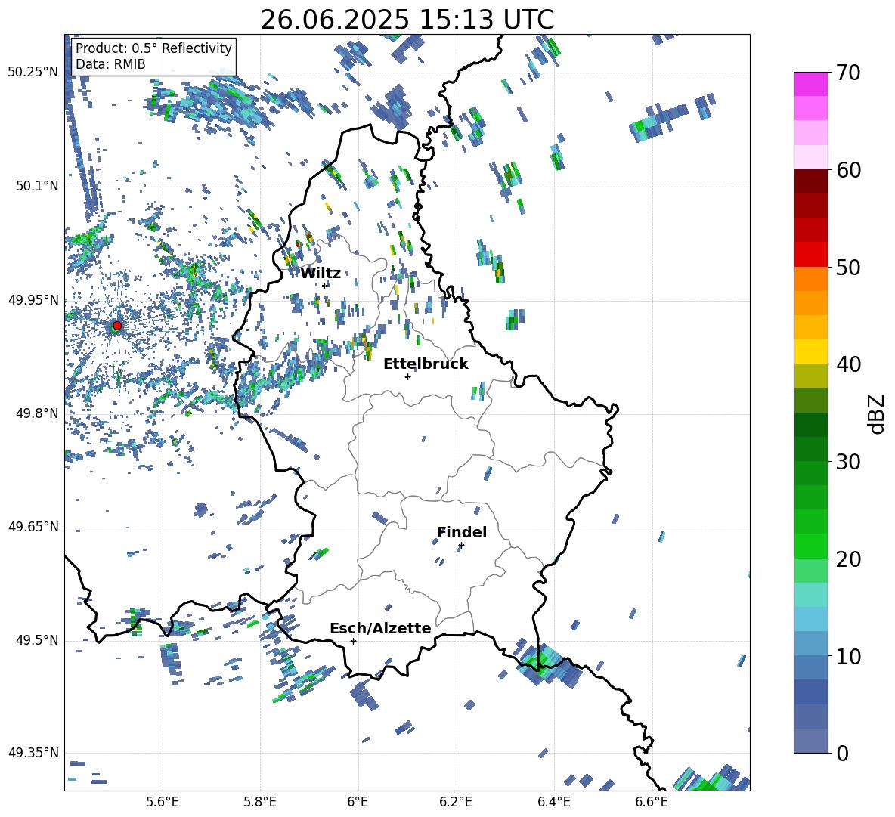Click the 6.6°E longitude label
Image resolution: width=895 pixels, height=817 pixels.
[x=652, y=802]
